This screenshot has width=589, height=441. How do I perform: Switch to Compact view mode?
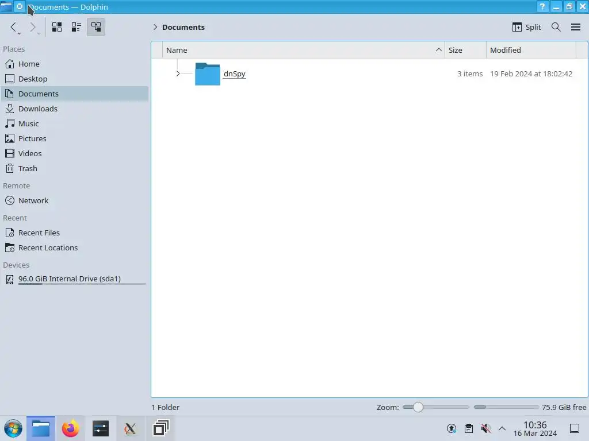click(x=77, y=27)
